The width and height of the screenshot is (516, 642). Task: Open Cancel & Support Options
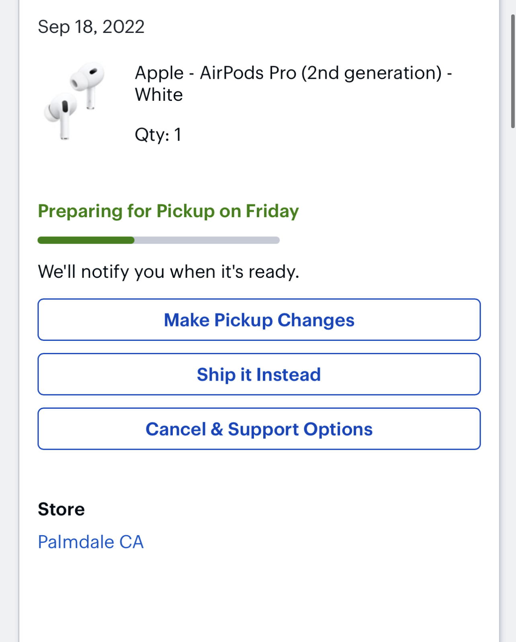(x=259, y=429)
